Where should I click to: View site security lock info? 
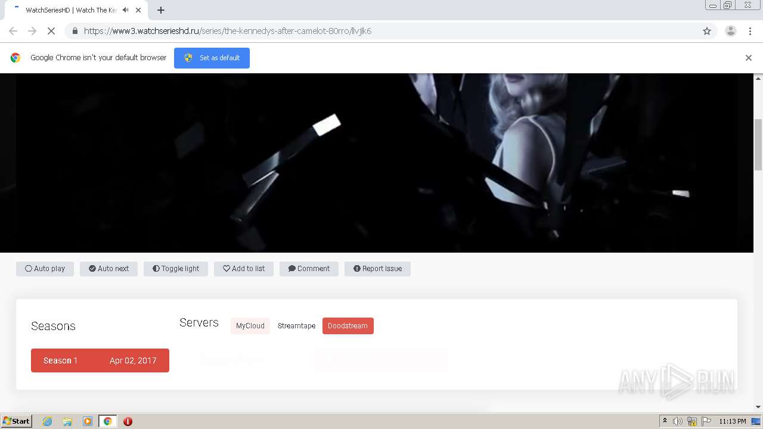(x=75, y=31)
